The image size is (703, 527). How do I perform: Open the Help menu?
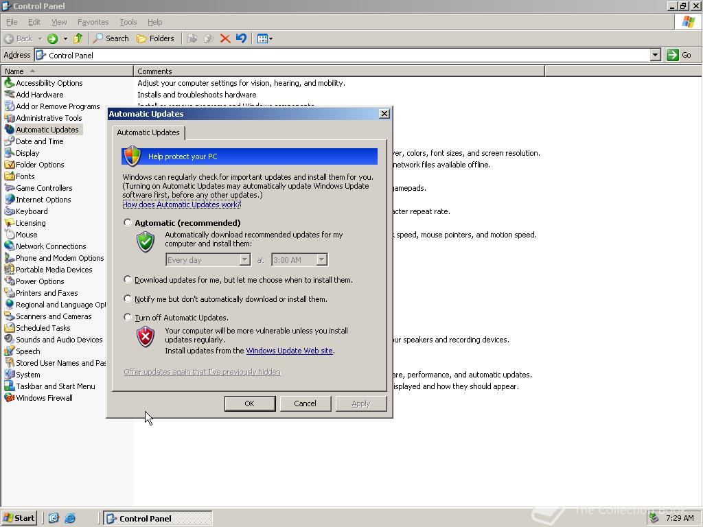point(154,22)
